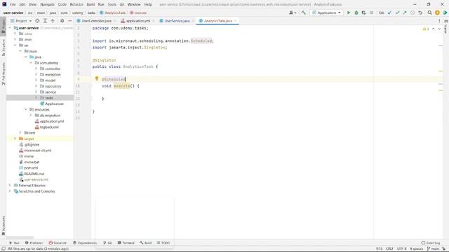Open the Run tool window
Image resolution: width=449 pixels, height=252 pixels.
(14, 243)
